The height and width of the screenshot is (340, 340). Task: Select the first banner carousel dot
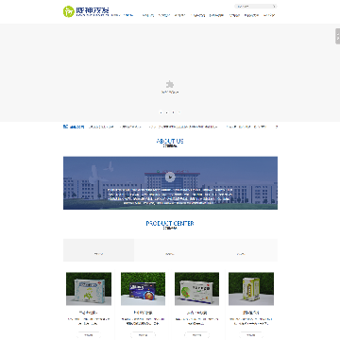click(161, 112)
